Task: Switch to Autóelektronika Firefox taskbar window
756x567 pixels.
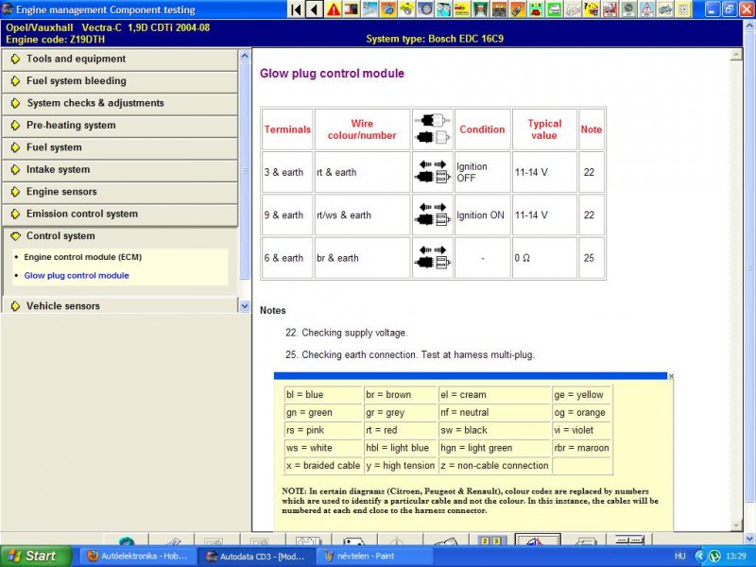Action: (137, 556)
